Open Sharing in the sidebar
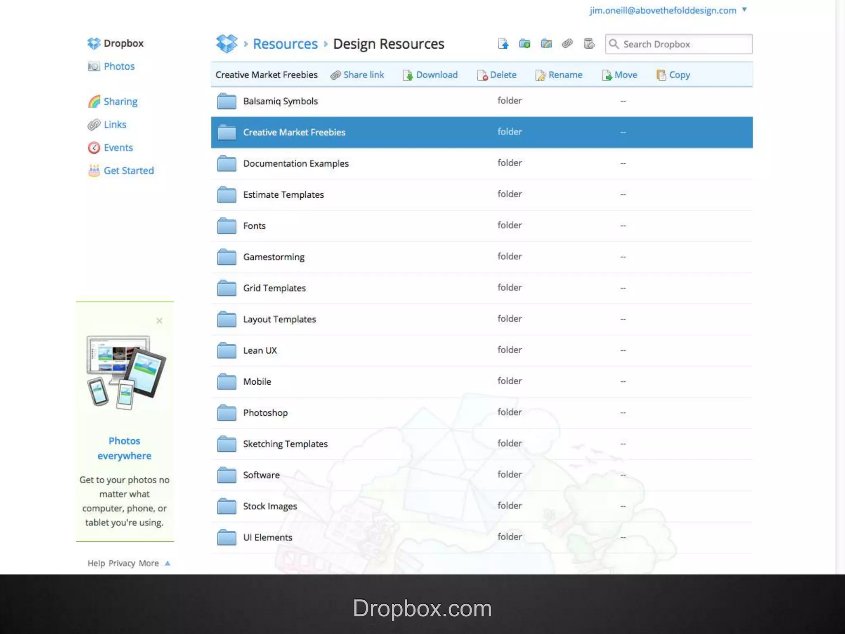Screen dimensions: 845x634 click(x=113, y=102)
